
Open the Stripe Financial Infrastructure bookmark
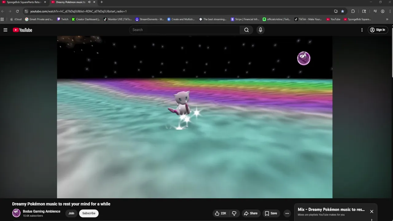click(x=245, y=19)
